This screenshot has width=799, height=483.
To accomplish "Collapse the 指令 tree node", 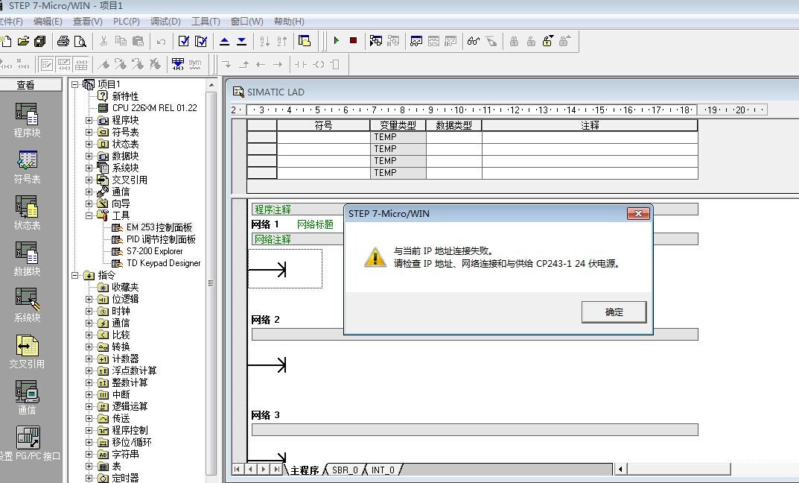I will pyautogui.click(x=75, y=276).
